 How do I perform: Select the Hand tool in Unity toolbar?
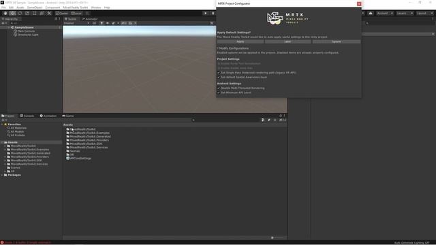pyautogui.click(x=5, y=14)
